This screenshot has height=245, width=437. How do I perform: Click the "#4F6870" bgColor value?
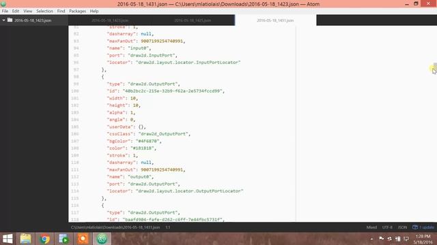click(x=147, y=141)
